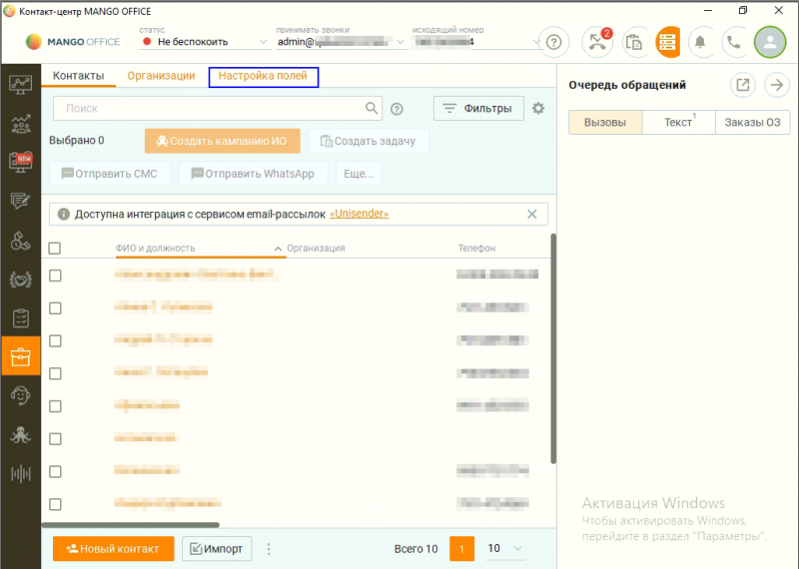Check the first contact row checkbox
Viewport: 799px width, 569px height.
[55, 276]
